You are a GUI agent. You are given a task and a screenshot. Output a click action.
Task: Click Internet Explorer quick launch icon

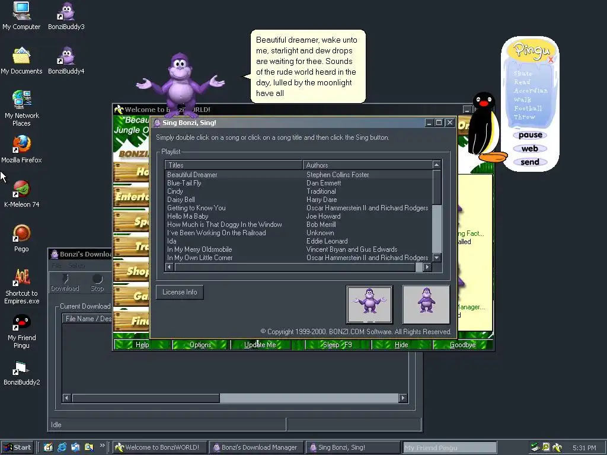[62, 447]
